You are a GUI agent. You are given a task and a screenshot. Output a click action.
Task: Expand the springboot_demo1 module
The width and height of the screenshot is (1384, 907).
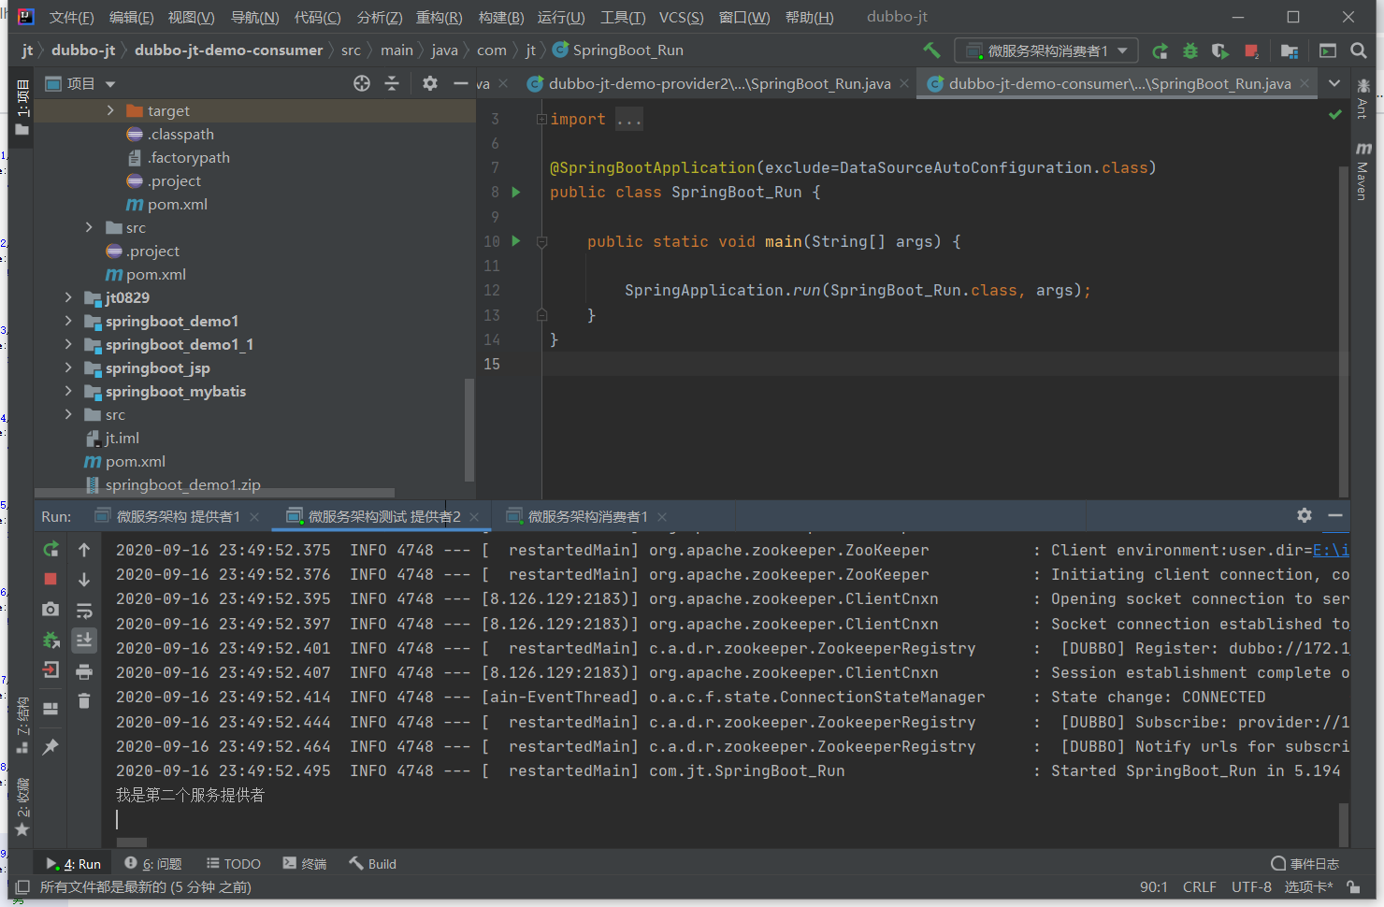coord(68,321)
